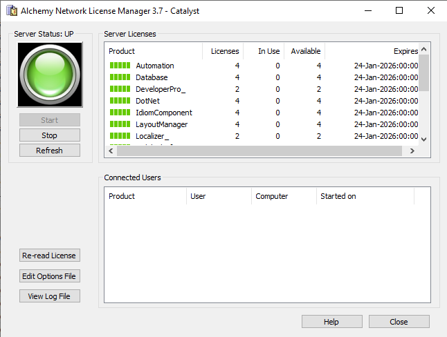Click the green bar icon beside Localizer_
This screenshot has height=337, width=447.
coord(120,136)
